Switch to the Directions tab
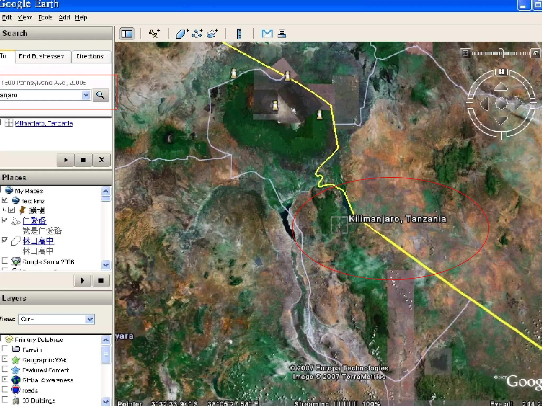 point(90,56)
